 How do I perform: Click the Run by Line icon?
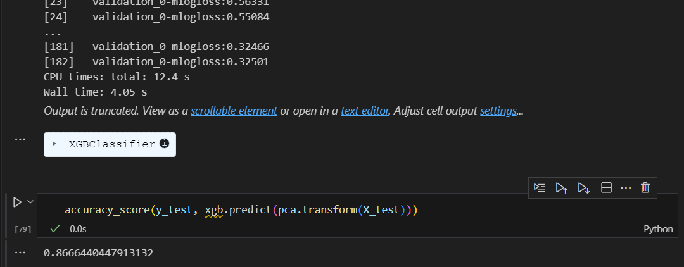(540, 188)
